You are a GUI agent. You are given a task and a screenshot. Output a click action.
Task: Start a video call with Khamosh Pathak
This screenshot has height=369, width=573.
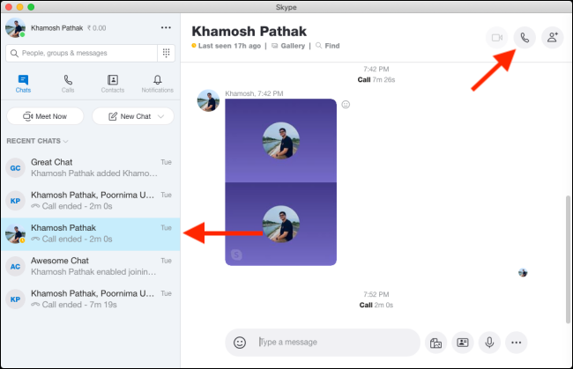pyautogui.click(x=496, y=38)
